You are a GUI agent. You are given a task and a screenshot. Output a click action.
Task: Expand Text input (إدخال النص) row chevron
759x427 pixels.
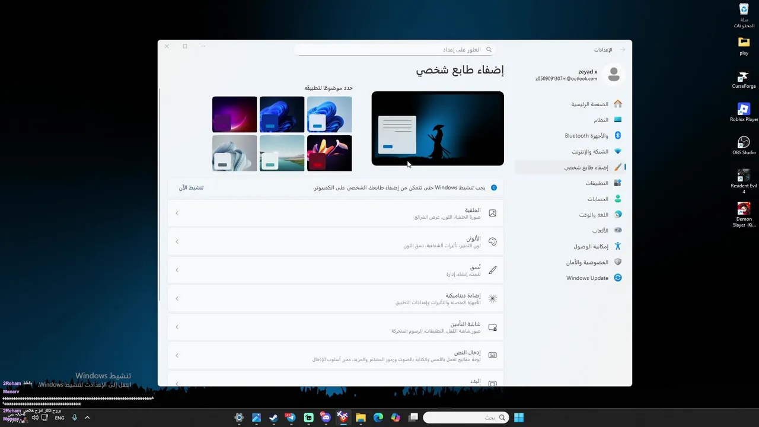pos(177,355)
